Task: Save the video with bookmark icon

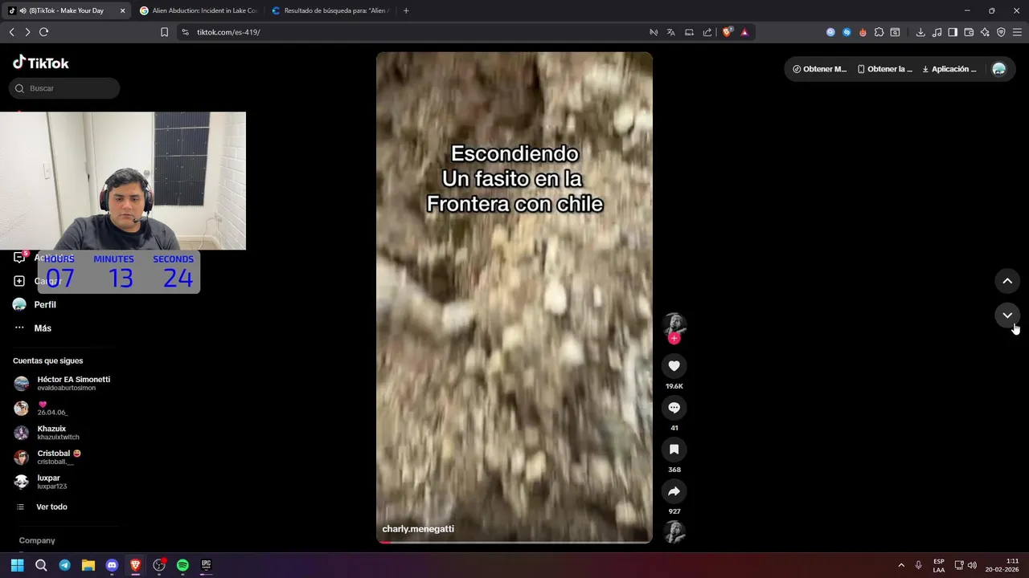Action: tap(674, 450)
